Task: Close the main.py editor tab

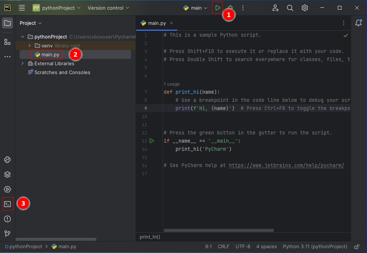Action: tap(171, 23)
